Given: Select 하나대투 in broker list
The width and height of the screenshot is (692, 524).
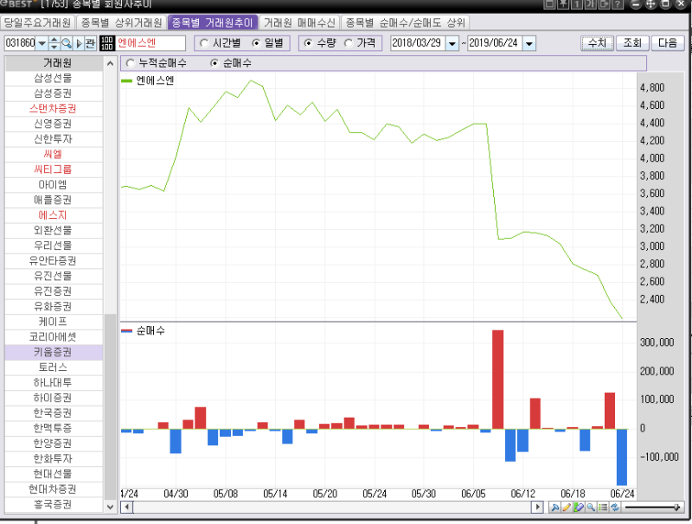Looking at the screenshot, I should [x=54, y=382].
